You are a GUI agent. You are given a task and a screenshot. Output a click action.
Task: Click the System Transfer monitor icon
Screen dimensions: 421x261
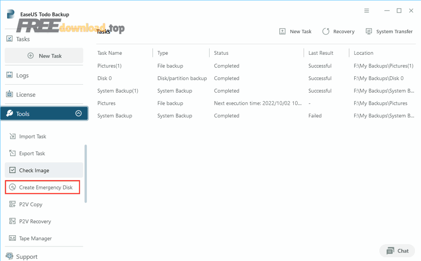pos(369,31)
